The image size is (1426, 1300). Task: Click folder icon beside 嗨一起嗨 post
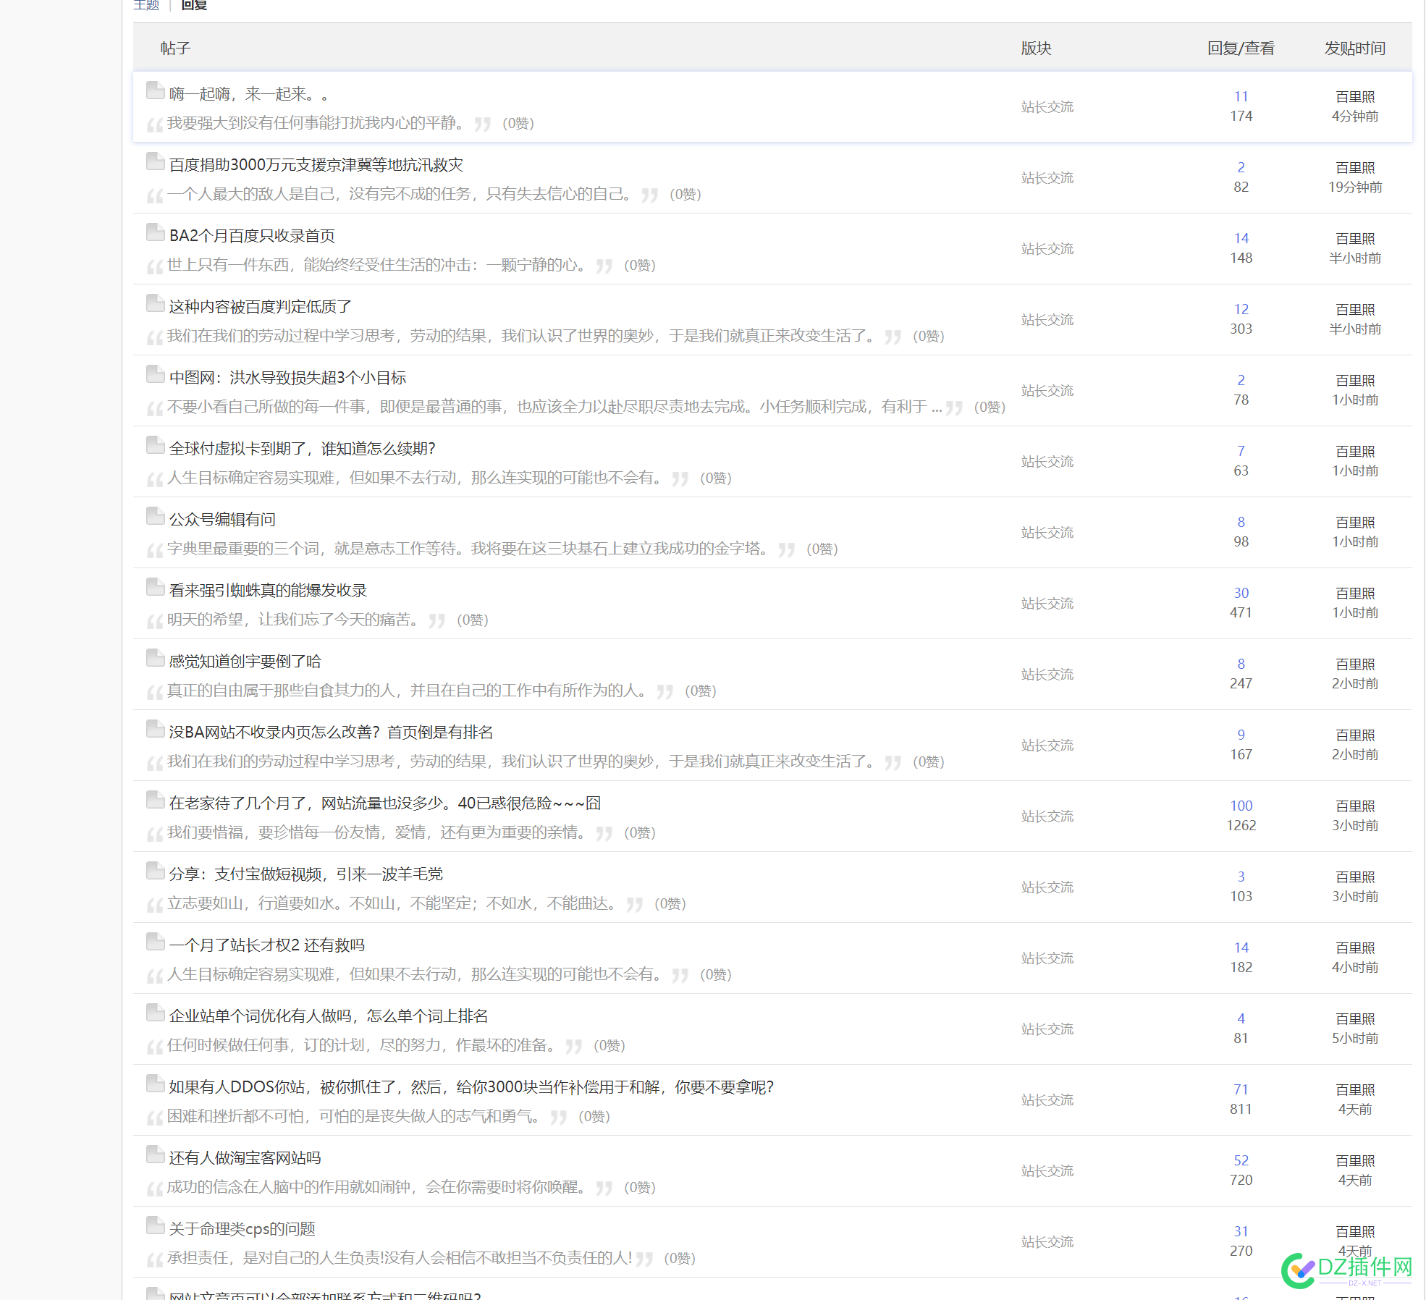155,90
